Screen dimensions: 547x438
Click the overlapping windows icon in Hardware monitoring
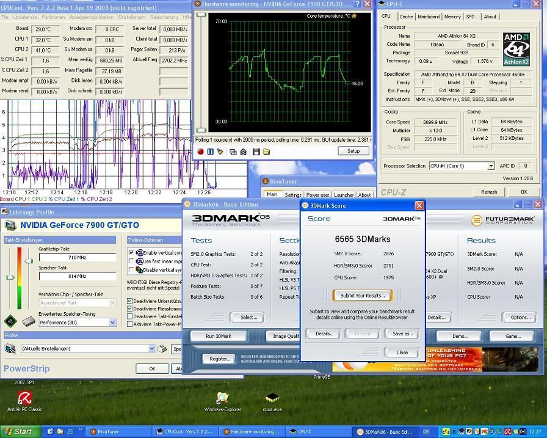point(233,152)
